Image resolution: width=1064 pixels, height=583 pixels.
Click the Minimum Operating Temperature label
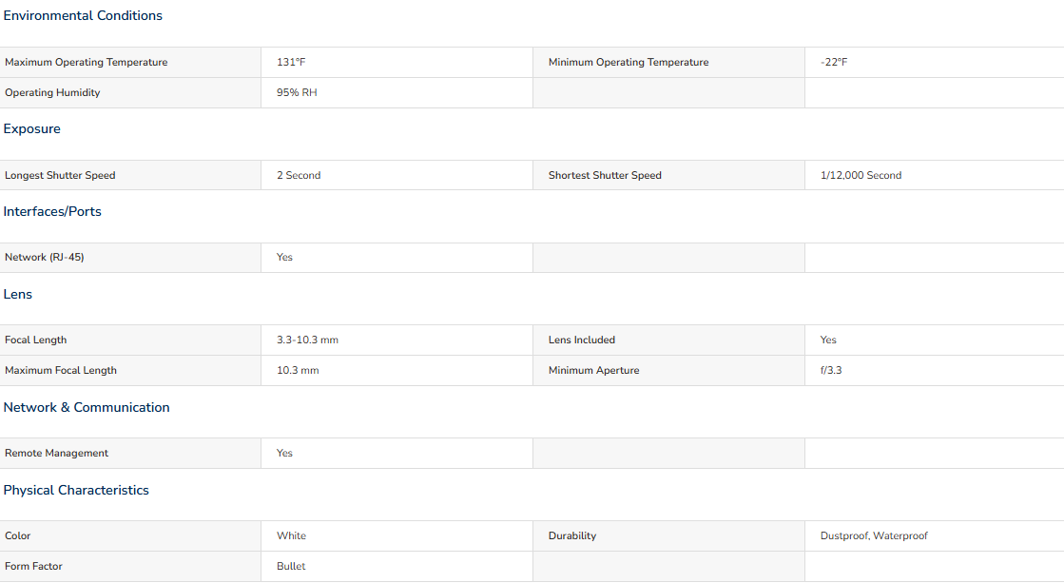[629, 63]
